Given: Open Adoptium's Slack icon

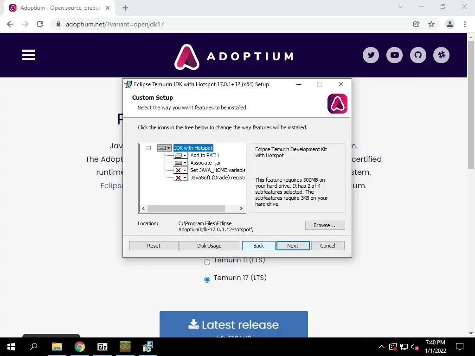Looking at the screenshot, I should (x=442, y=55).
